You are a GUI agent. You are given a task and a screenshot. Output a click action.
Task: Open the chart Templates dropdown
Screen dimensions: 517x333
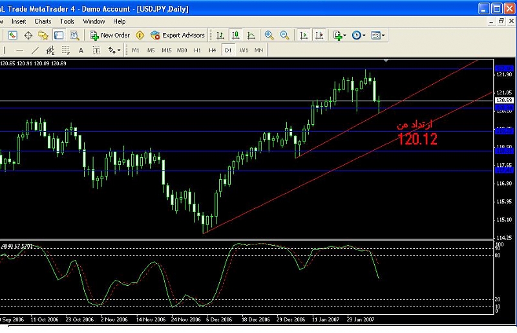(379, 36)
